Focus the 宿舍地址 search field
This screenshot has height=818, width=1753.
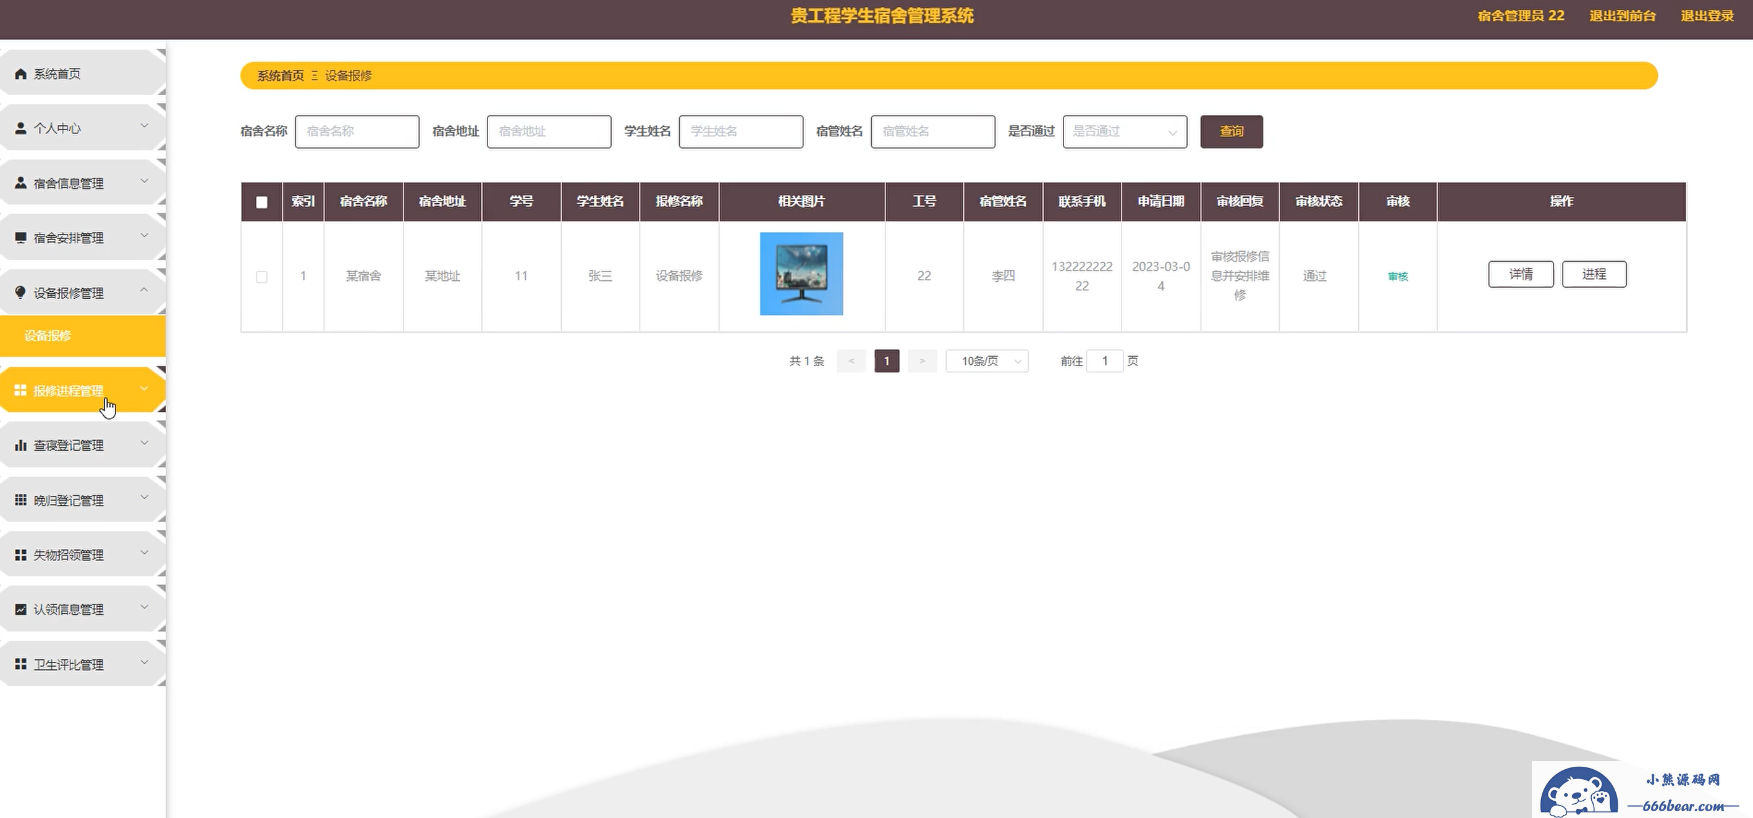pos(549,131)
